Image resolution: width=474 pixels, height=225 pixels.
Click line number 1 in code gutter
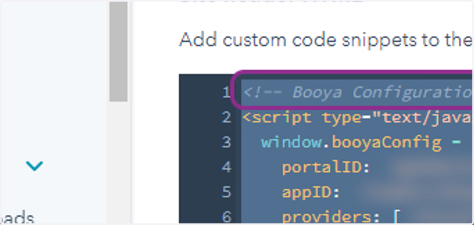(226, 92)
